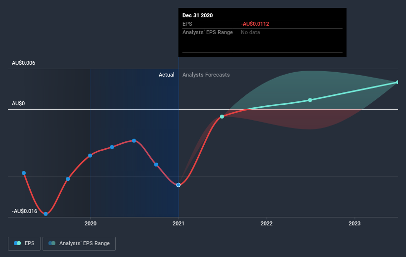This screenshot has width=406, height=257.
Task: Click the Dec 31 2020 tooltip header
Action: (198, 15)
